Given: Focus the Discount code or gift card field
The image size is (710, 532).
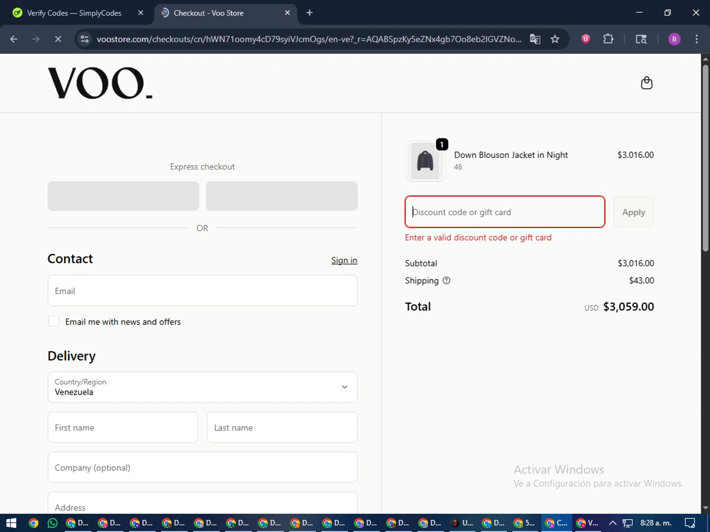Looking at the screenshot, I should coord(505,212).
